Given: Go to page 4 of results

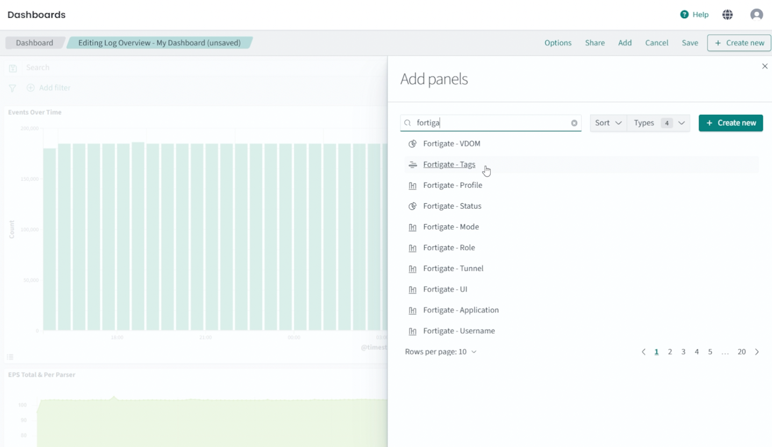Looking at the screenshot, I should click(x=697, y=352).
